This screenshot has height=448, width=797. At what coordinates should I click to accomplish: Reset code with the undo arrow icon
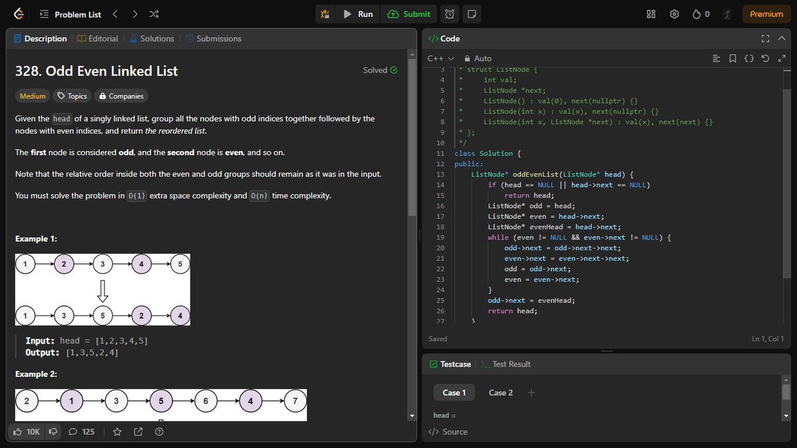765,58
